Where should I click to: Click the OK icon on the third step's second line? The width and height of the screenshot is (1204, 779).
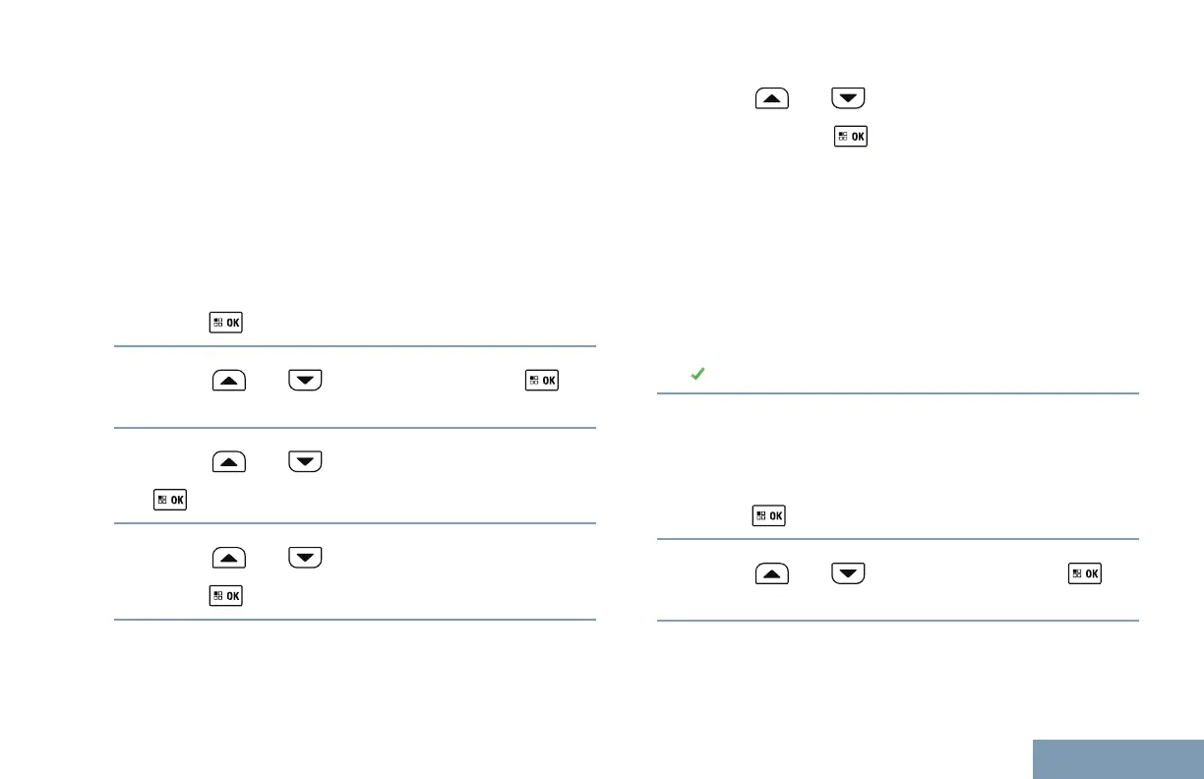click(169, 500)
